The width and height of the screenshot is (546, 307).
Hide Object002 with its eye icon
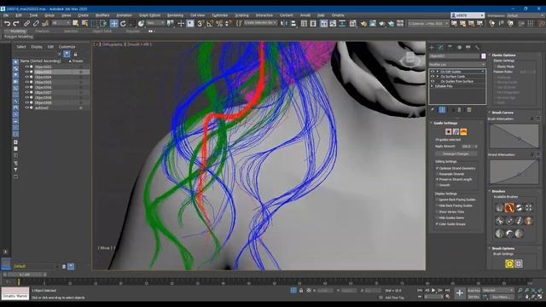coord(26,67)
